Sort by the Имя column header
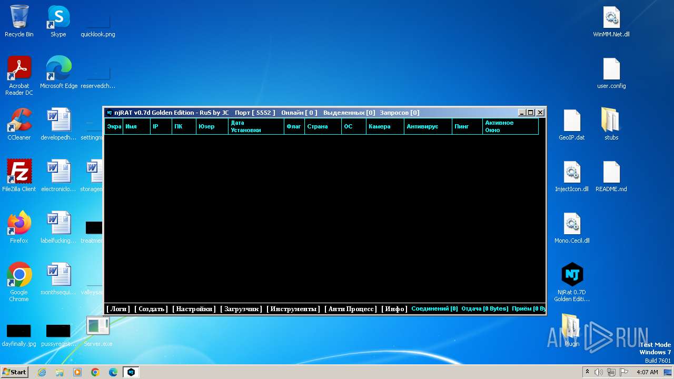 point(136,126)
